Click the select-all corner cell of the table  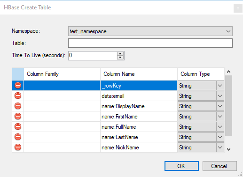click(x=18, y=74)
